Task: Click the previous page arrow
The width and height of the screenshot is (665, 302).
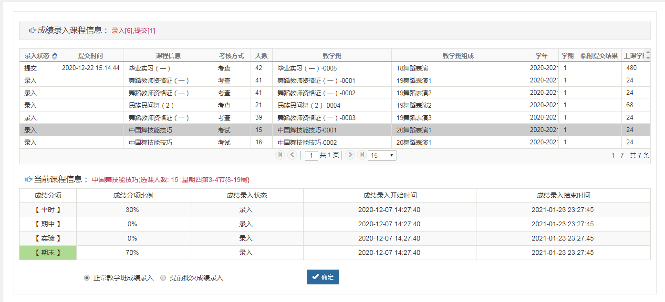Action: (292, 155)
